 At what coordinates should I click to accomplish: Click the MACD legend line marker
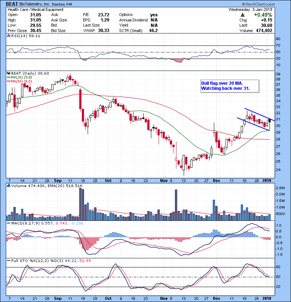coord(9,223)
